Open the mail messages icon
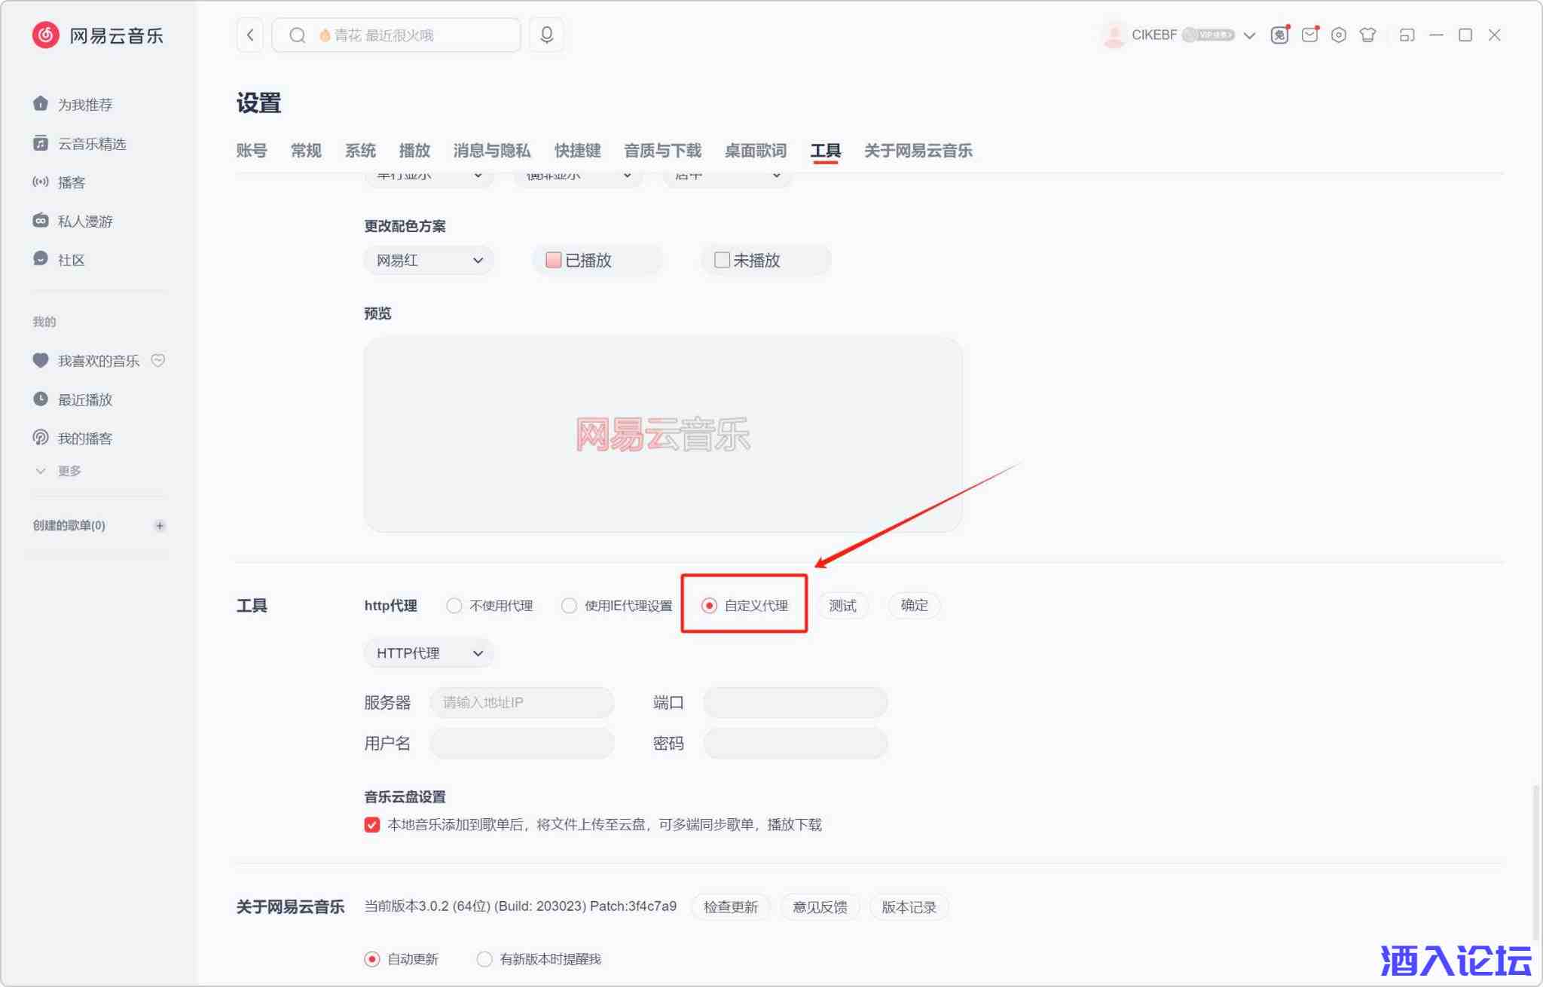Image resolution: width=1543 pixels, height=987 pixels. [1309, 35]
